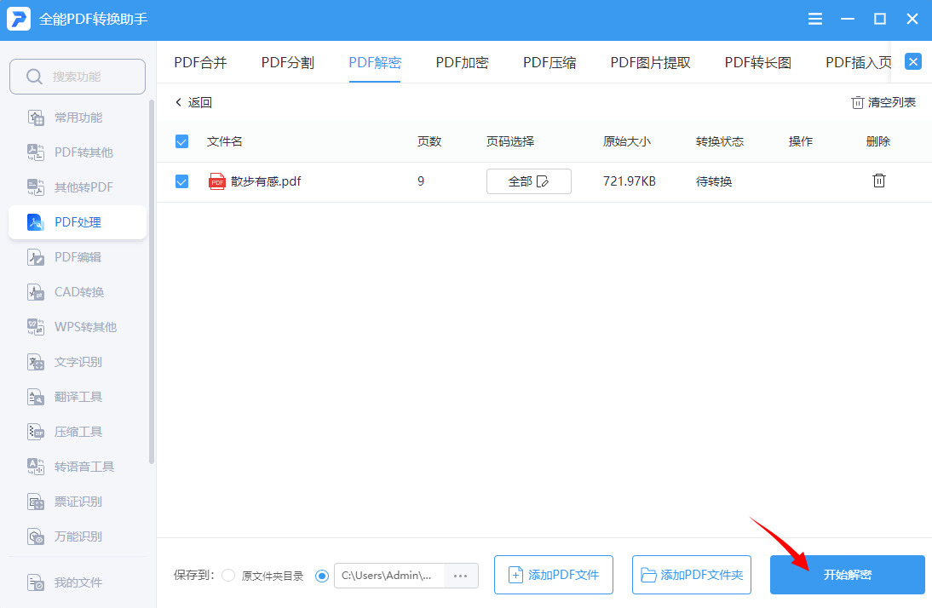Open 文字识别 sidebar category

point(78,362)
